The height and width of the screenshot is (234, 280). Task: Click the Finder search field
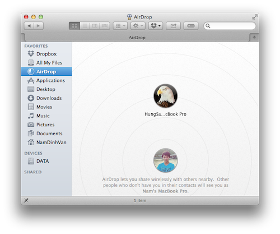point(230,26)
